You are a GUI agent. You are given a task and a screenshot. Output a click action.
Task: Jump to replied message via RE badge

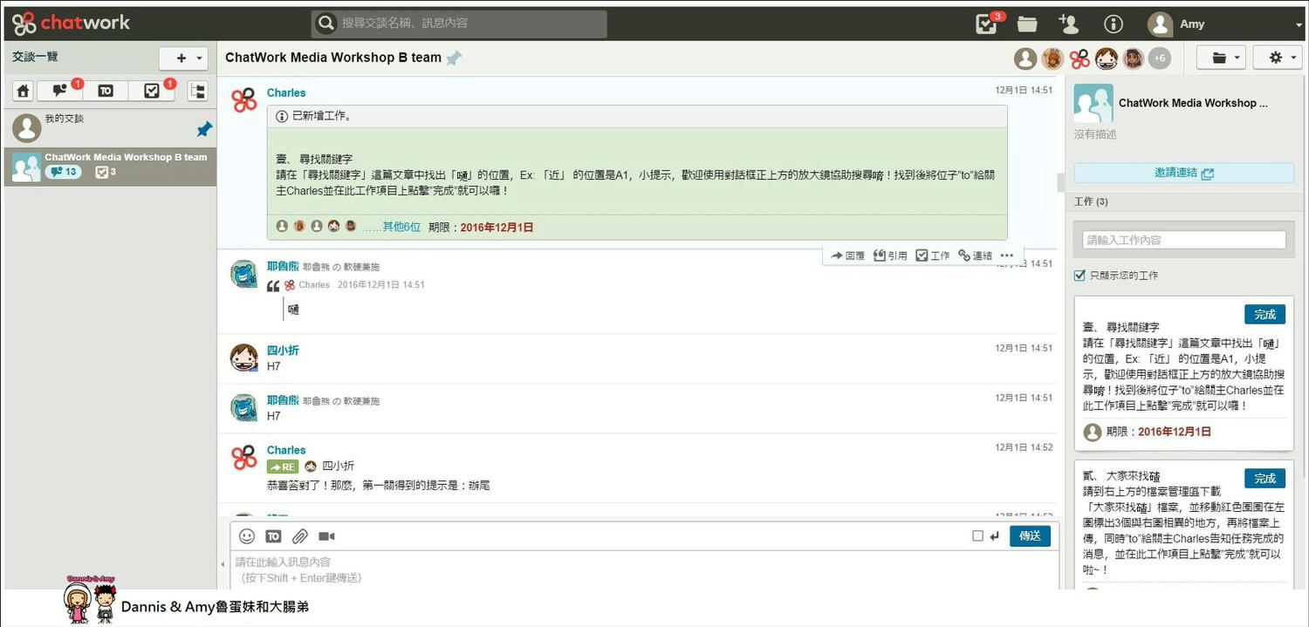pos(283,467)
